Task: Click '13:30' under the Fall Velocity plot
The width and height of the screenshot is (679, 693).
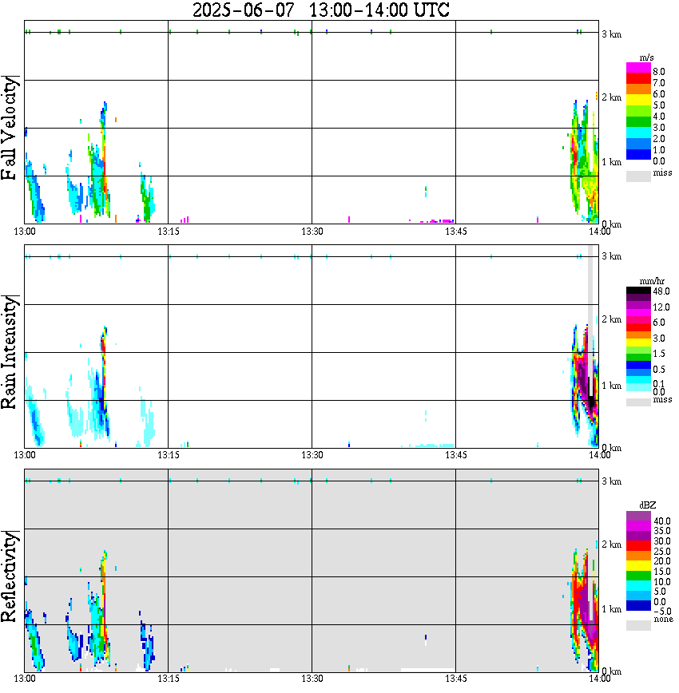Action: [312, 232]
